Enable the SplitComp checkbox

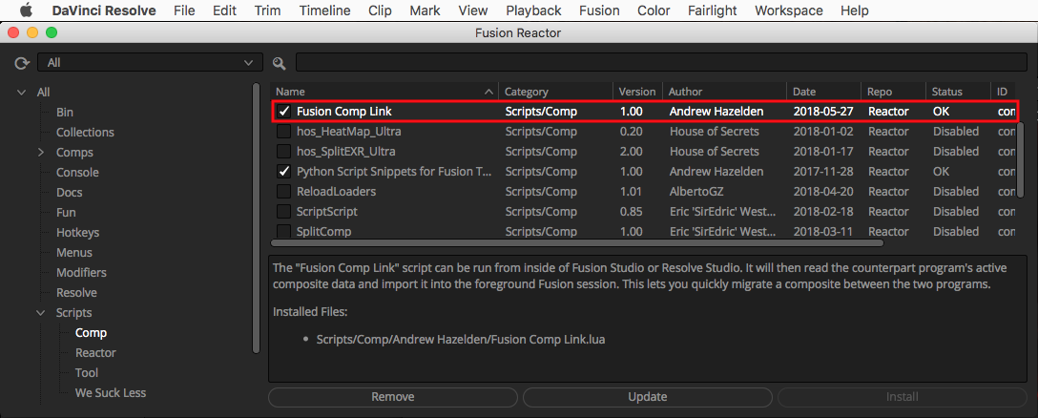pos(284,231)
